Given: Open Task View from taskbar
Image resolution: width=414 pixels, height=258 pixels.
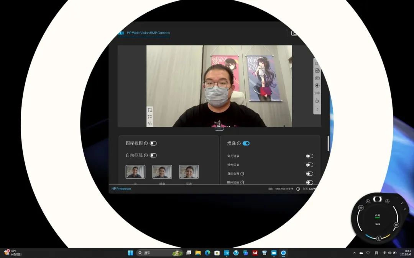Looking at the screenshot, I should point(189,253).
